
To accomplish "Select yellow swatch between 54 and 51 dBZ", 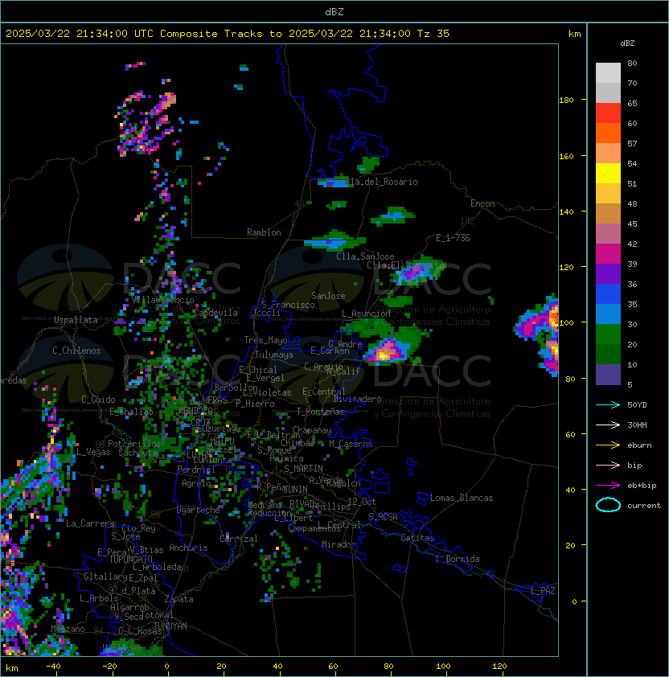I will pos(608,174).
